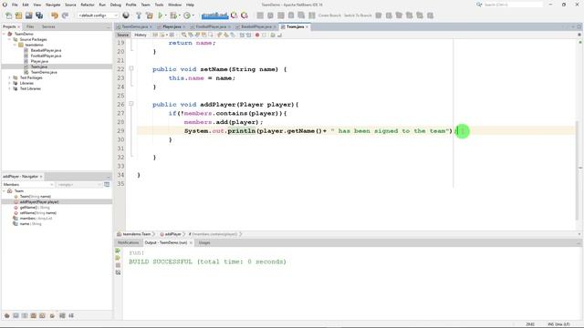
Task: Click the History view button
Action: pos(141,35)
